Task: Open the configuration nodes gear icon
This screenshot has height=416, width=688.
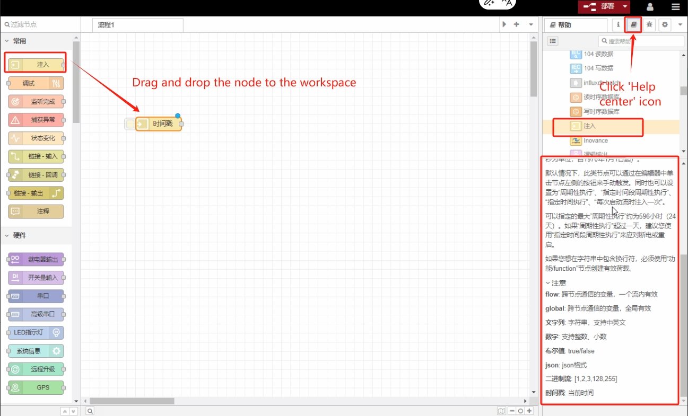Action: click(665, 24)
